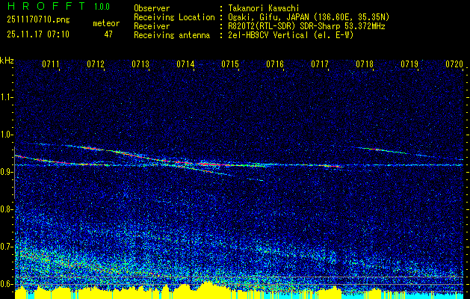
Task: Click the 0712 time marker
Action: (x=96, y=64)
